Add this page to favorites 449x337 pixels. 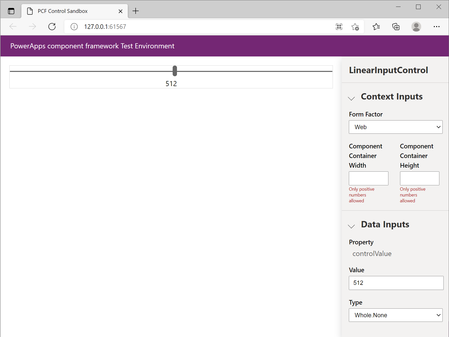pyautogui.click(x=355, y=27)
